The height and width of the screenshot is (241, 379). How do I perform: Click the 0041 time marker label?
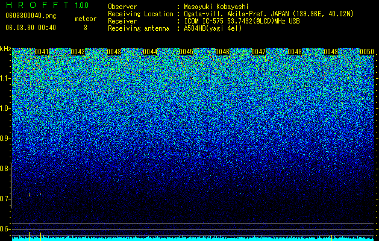(42, 52)
